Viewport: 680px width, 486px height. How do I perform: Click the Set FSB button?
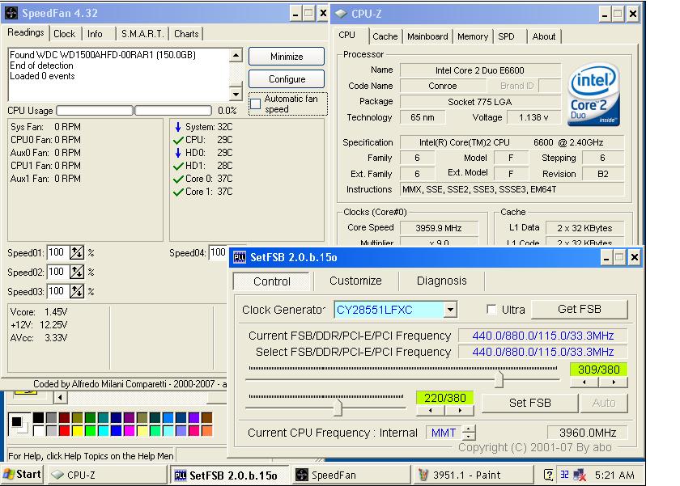coord(530,403)
